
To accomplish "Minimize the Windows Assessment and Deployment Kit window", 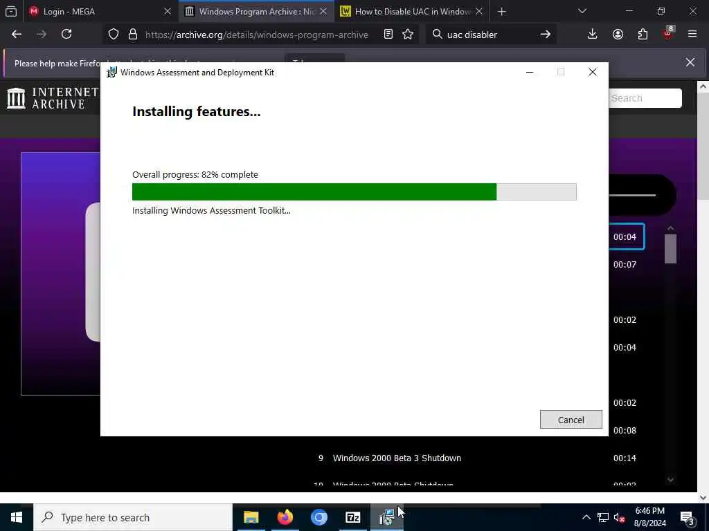I will click(x=530, y=72).
